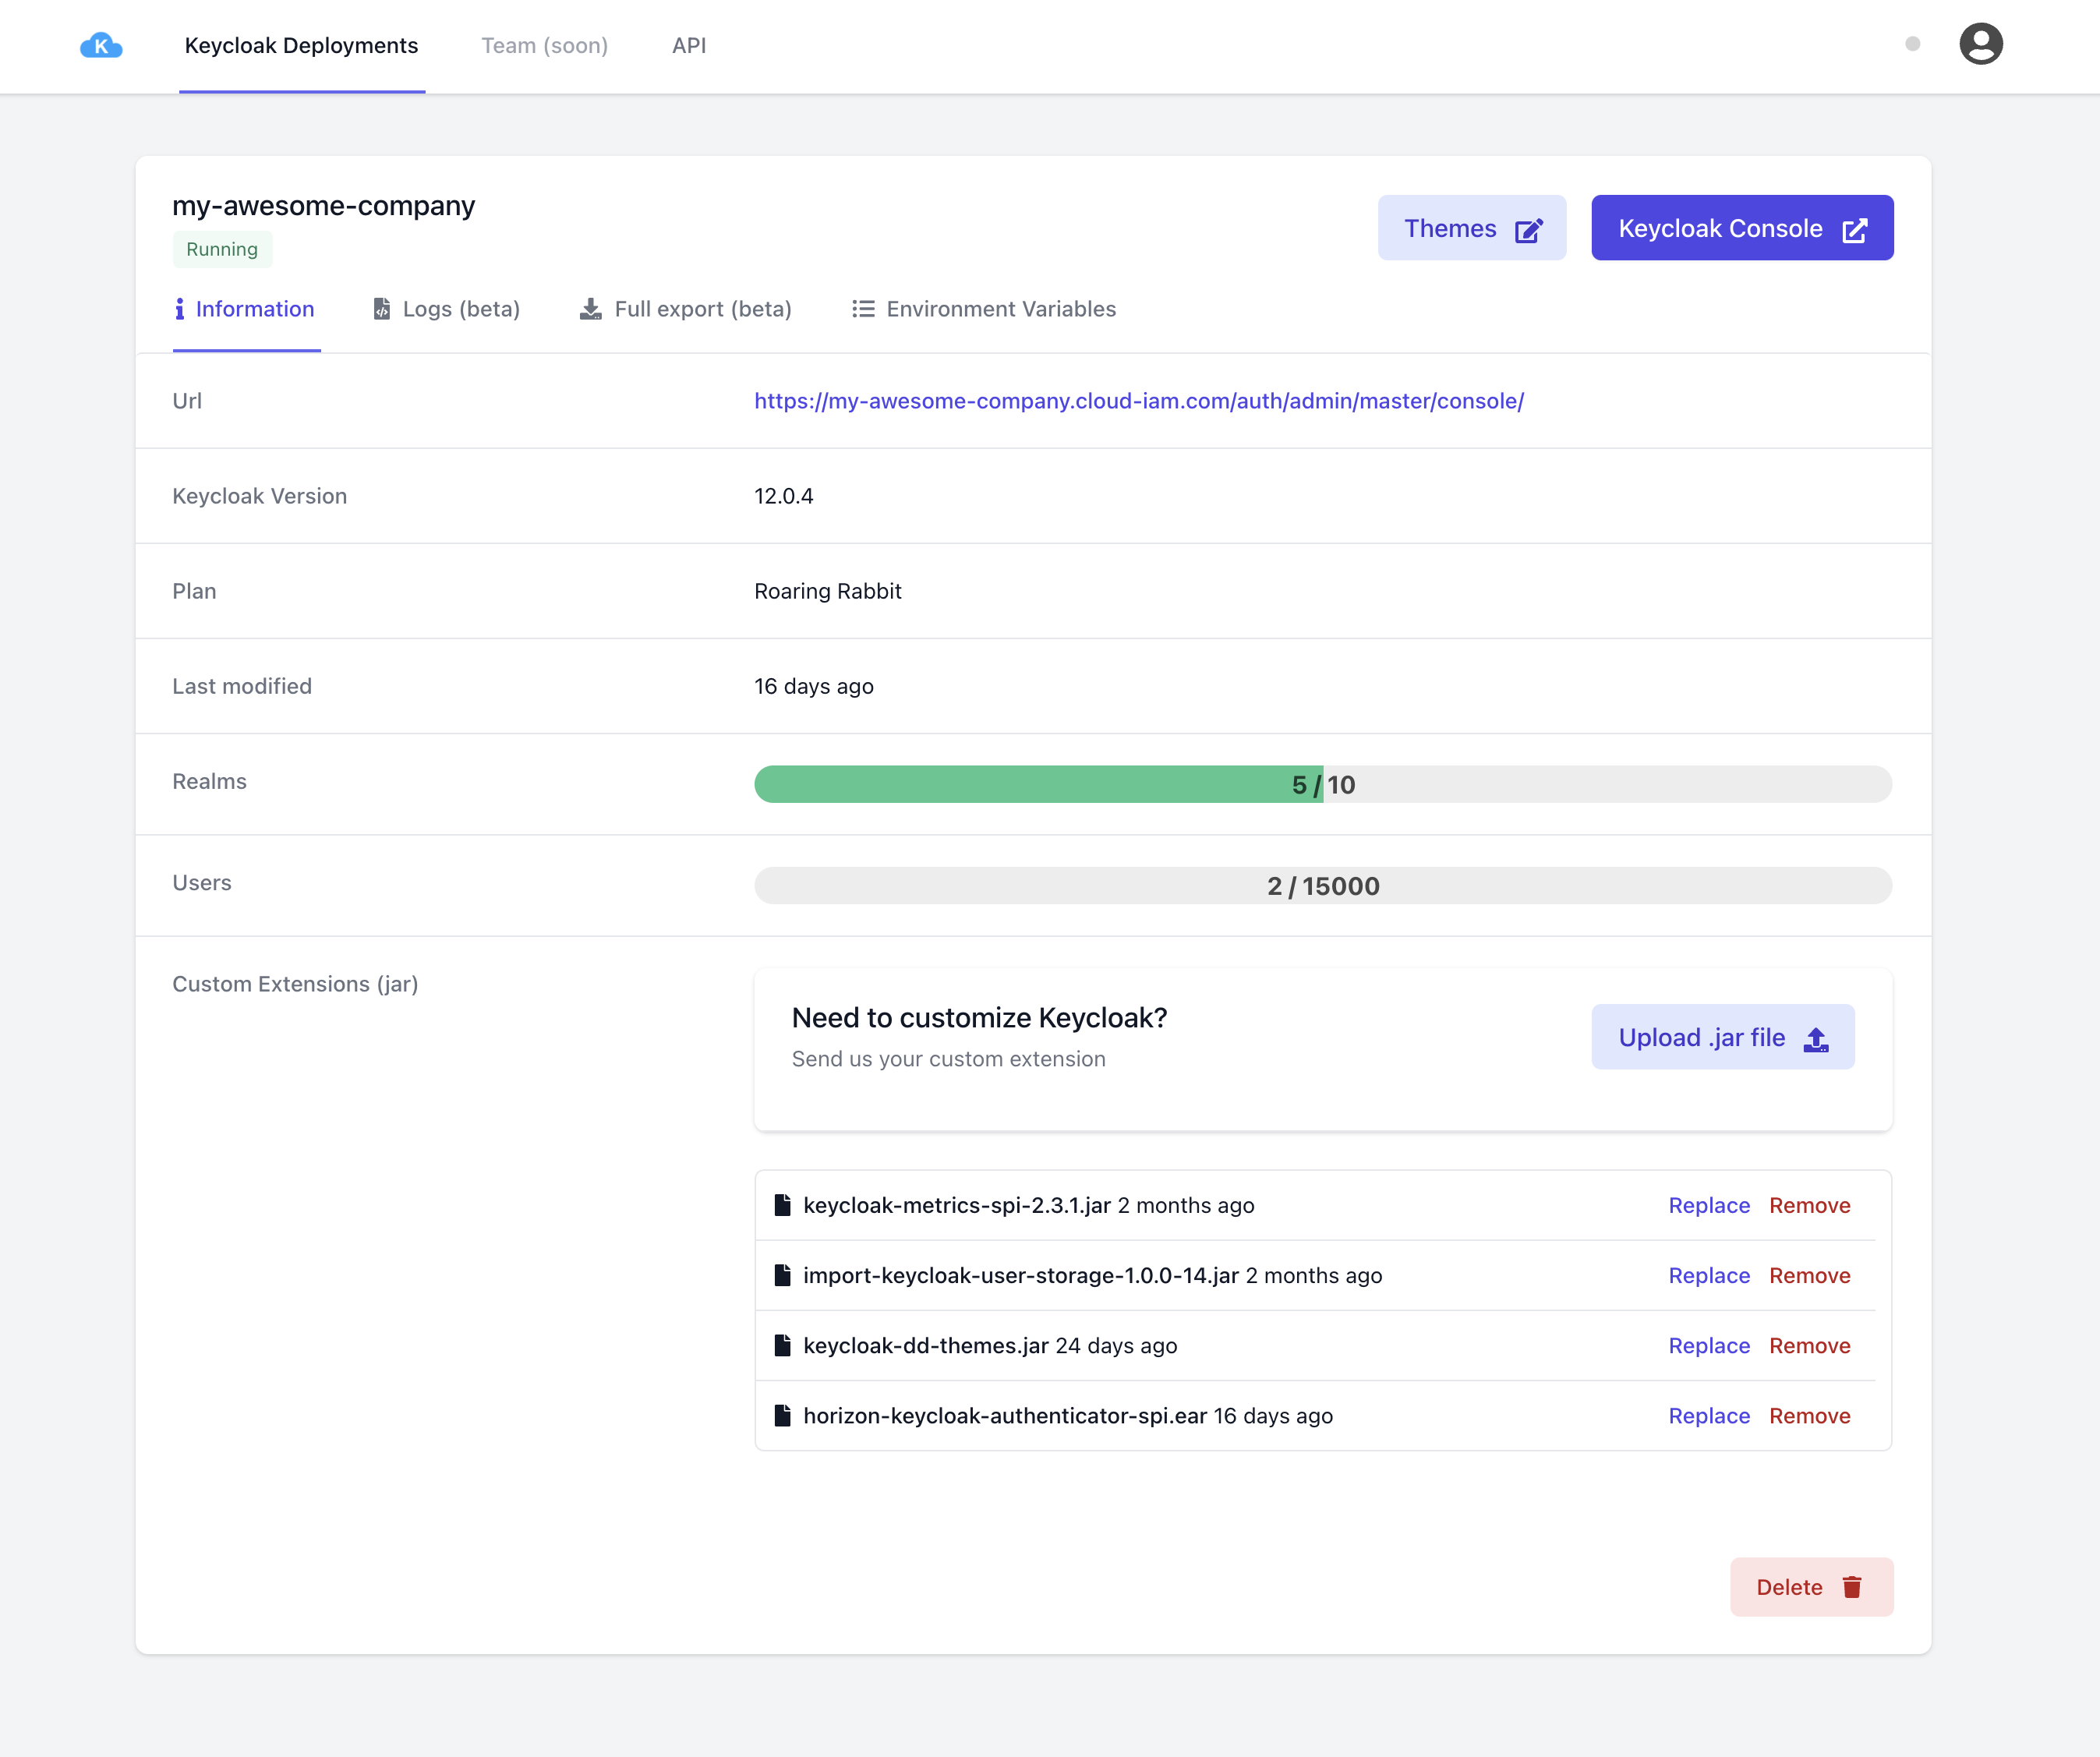Open the Team (soon) navigation item
This screenshot has height=1757, width=2100.
pos(544,45)
